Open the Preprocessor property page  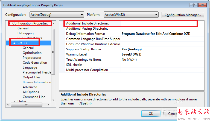coord(32,58)
